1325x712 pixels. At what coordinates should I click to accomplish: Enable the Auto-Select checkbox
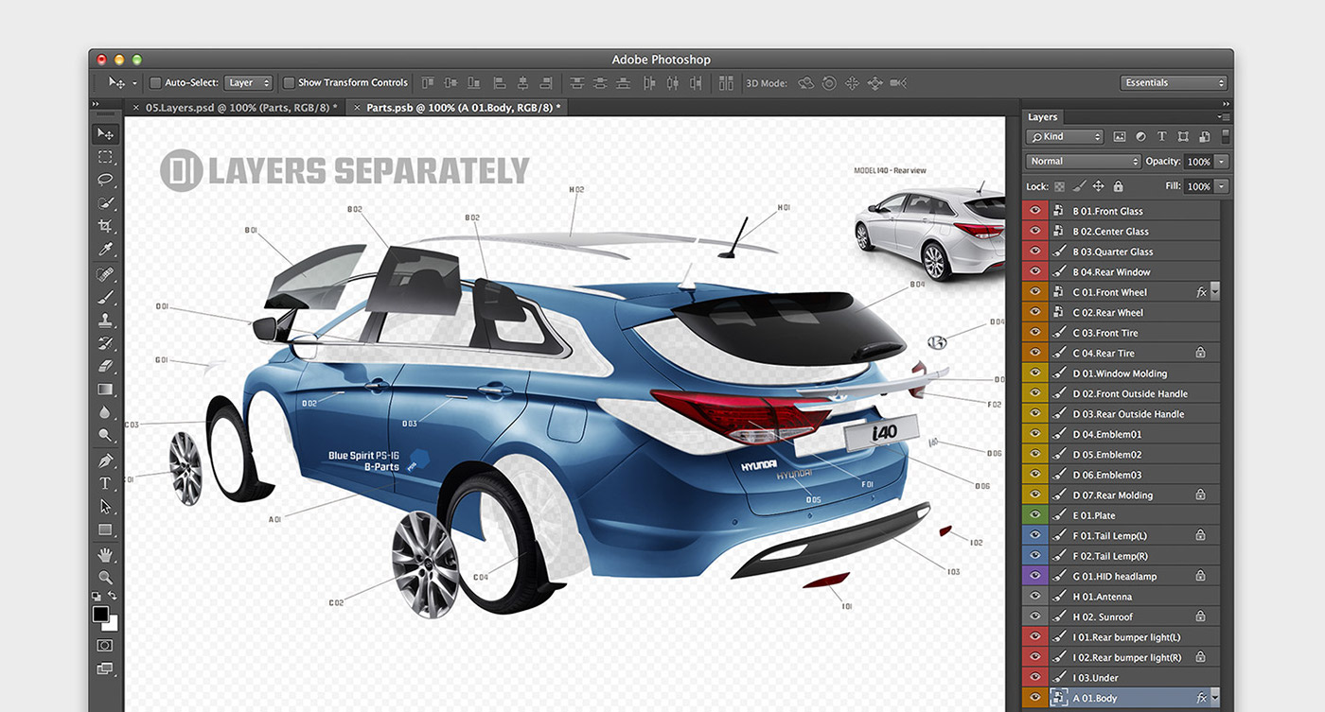click(156, 83)
